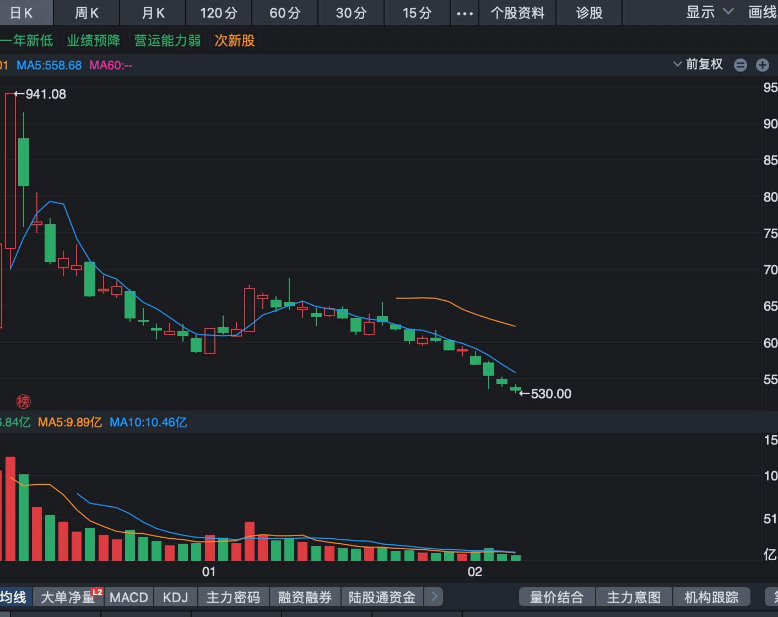The image size is (778, 617).
Task: Toggle the 均线 indicator view
Action: [x=13, y=597]
